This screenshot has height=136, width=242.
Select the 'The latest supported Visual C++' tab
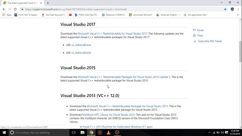23,3
